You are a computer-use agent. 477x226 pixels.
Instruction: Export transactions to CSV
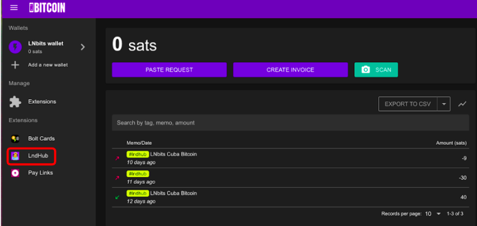[408, 104]
